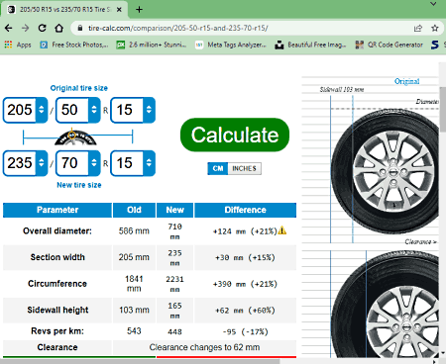This screenshot has height=364, width=446.
Task: Switch units to INCHES
Action: (x=245, y=168)
